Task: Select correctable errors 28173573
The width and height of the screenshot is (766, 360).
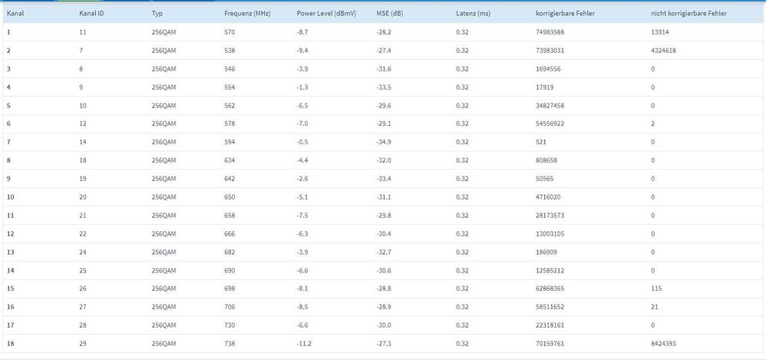Action: coord(550,216)
